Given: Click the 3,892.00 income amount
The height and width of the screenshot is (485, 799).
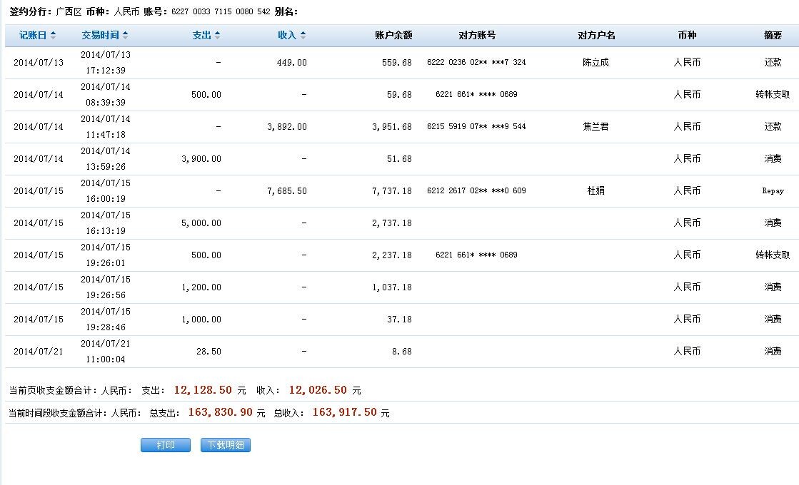Looking at the screenshot, I should (x=287, y=127).
